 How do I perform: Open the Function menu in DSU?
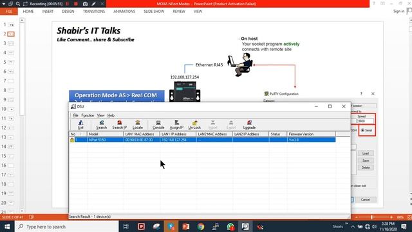pos(88,115)
